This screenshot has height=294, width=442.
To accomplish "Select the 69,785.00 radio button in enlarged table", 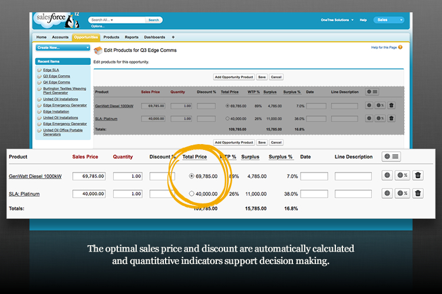I will [x=192, y=176].
